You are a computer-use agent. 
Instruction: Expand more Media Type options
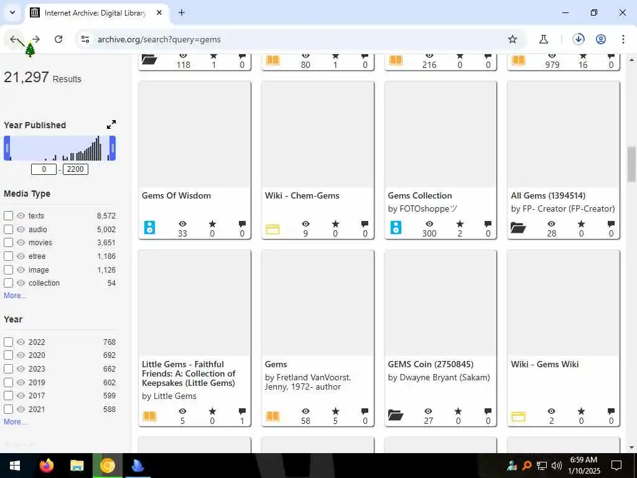point(15,296)
